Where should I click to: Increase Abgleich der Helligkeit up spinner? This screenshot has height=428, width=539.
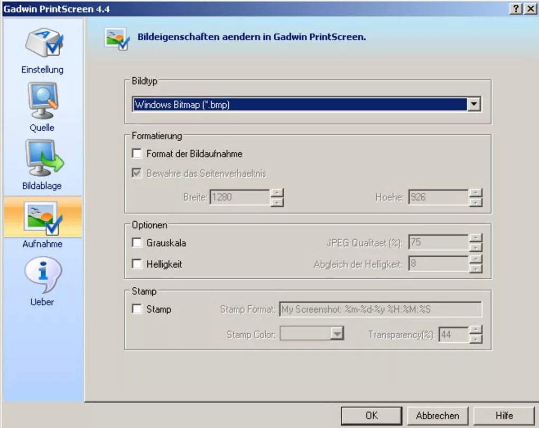[476, 259]
